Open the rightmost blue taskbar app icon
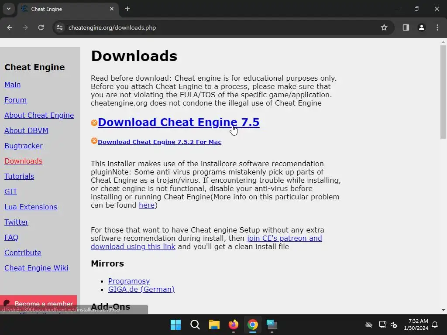 pyautogui.click(x=272, y=325)
